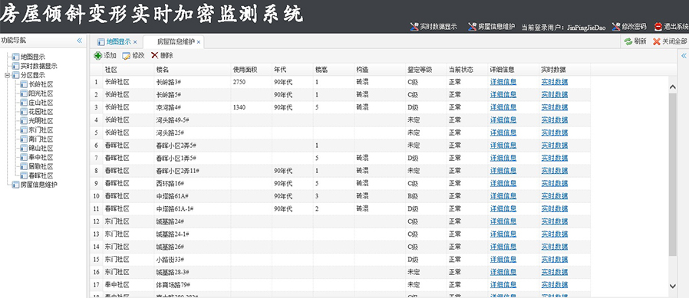
Task: Open 房屋信息维护 in the navigation tree
Action: 39,185
